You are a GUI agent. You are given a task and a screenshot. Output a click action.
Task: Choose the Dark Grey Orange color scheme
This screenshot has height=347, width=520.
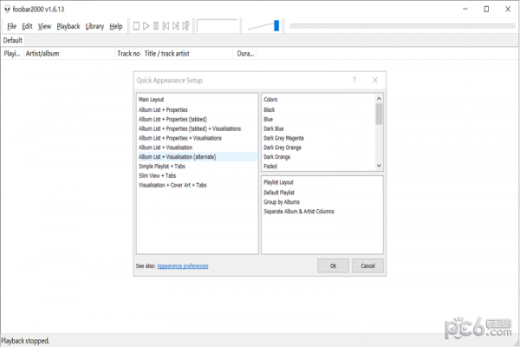pyautogui.click(x=283, y=147)
